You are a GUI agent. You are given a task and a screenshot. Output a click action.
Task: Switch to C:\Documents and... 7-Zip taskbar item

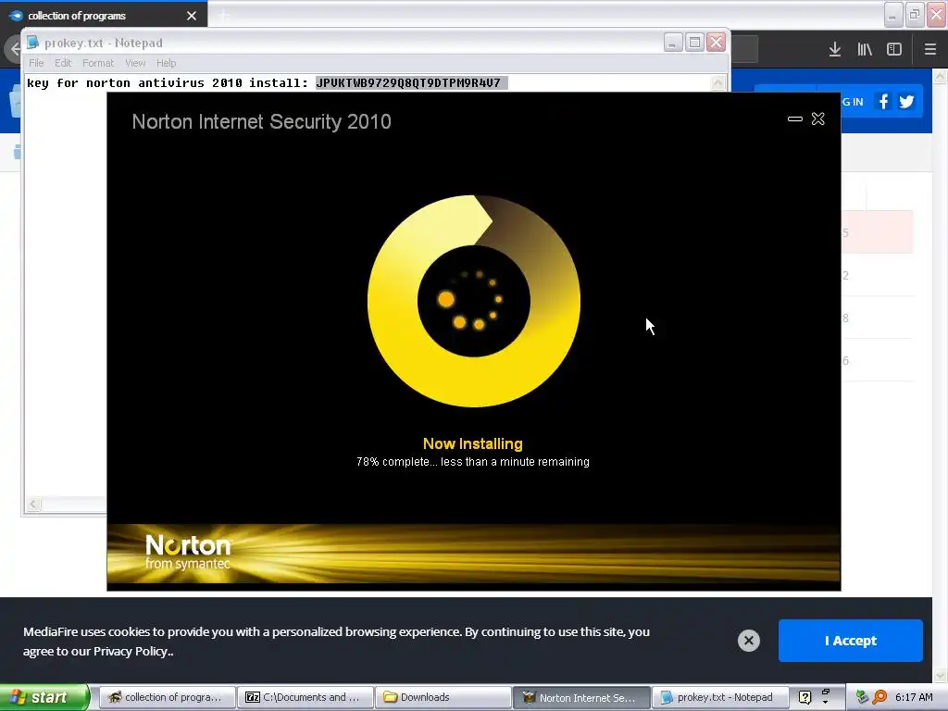[305, 697]
